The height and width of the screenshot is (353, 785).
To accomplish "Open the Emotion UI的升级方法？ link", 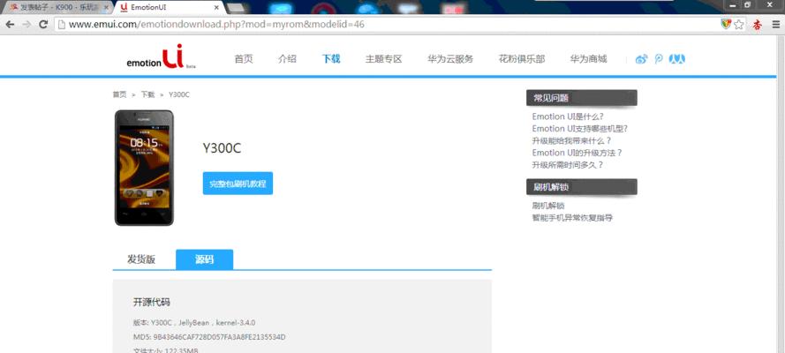I will pos(577,153).
